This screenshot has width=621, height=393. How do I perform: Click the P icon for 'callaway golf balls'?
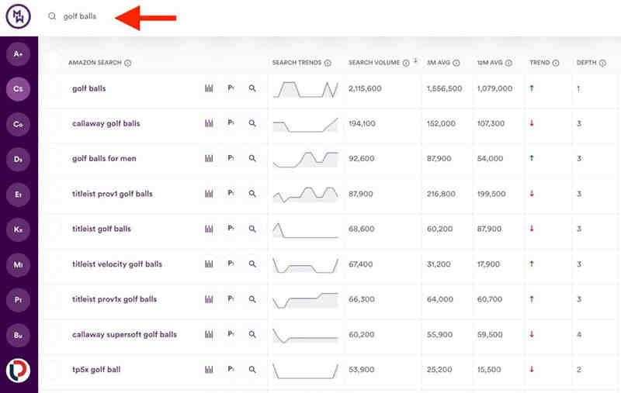231,123
